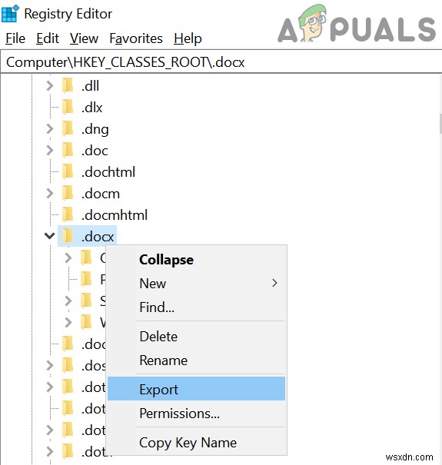Select the .dng key name
This screenshot has height=465, width=442.
coord(95,130)
